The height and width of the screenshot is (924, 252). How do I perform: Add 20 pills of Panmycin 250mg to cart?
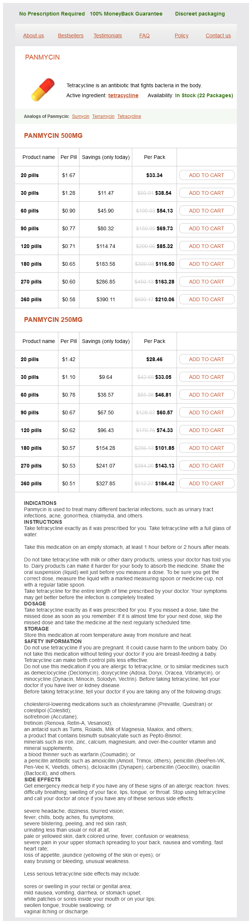click(x=207, y=359)
